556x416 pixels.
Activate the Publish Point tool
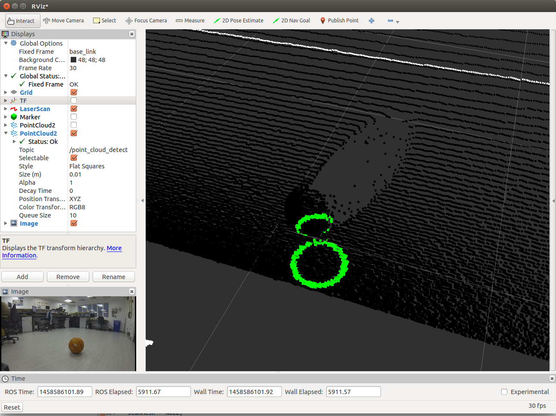pos(339,21)
